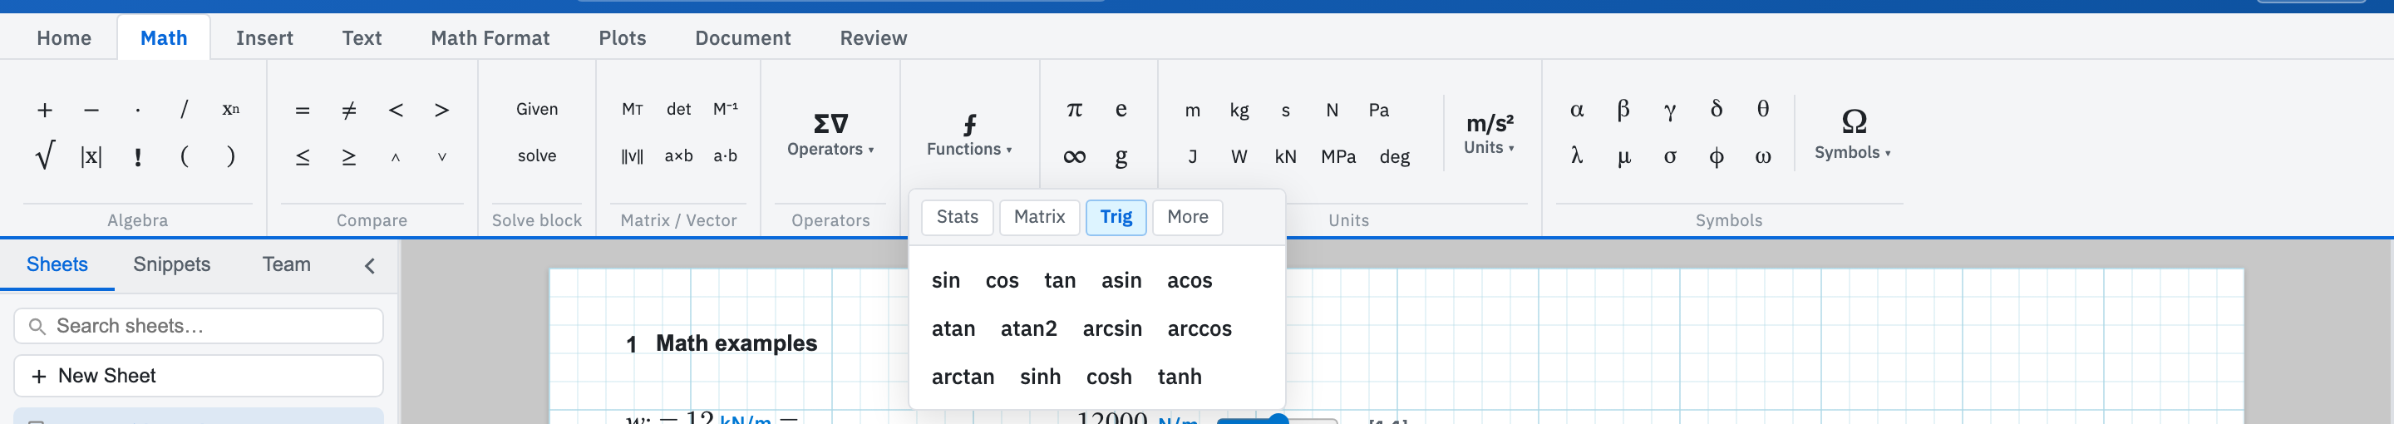Screen dimensions: 2394x424
Task: Insert the tanh function
Action: 1180,377
